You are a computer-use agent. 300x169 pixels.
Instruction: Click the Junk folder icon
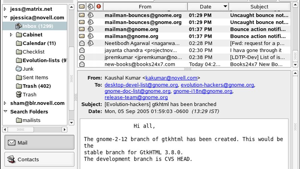[x=19, y=69]
